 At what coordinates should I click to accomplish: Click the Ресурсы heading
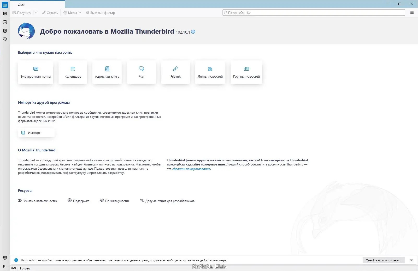pyautogui.click(x=25, y=190)
